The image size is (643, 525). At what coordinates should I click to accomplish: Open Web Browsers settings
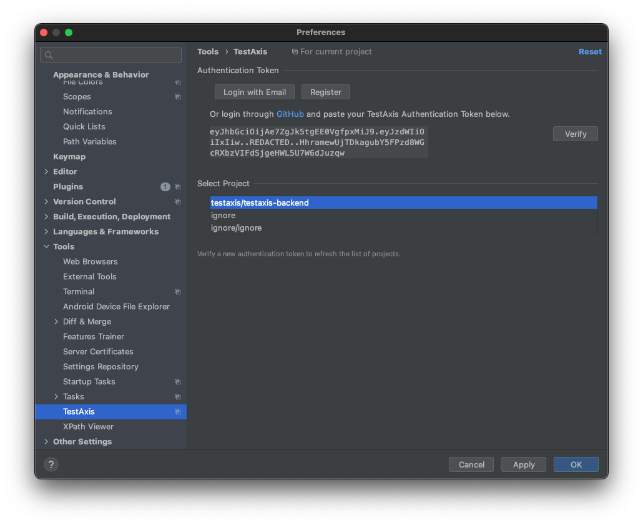point(91,262)
